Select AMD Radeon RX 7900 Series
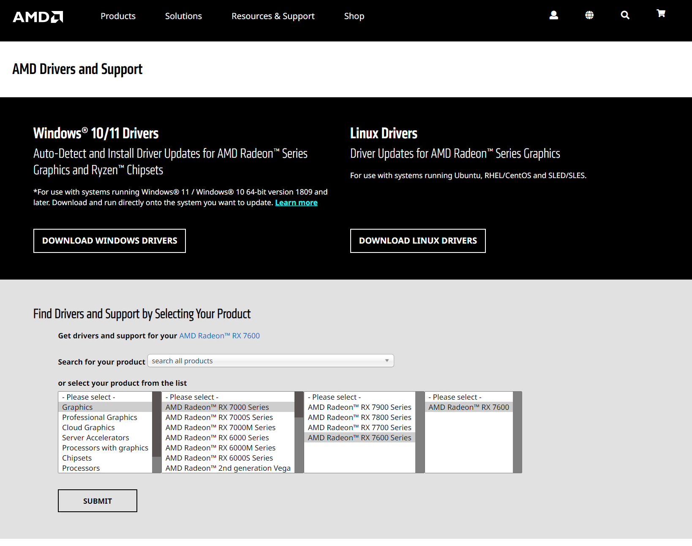The image size is (692, 546). pyautogui.click(x=360, y=407)
